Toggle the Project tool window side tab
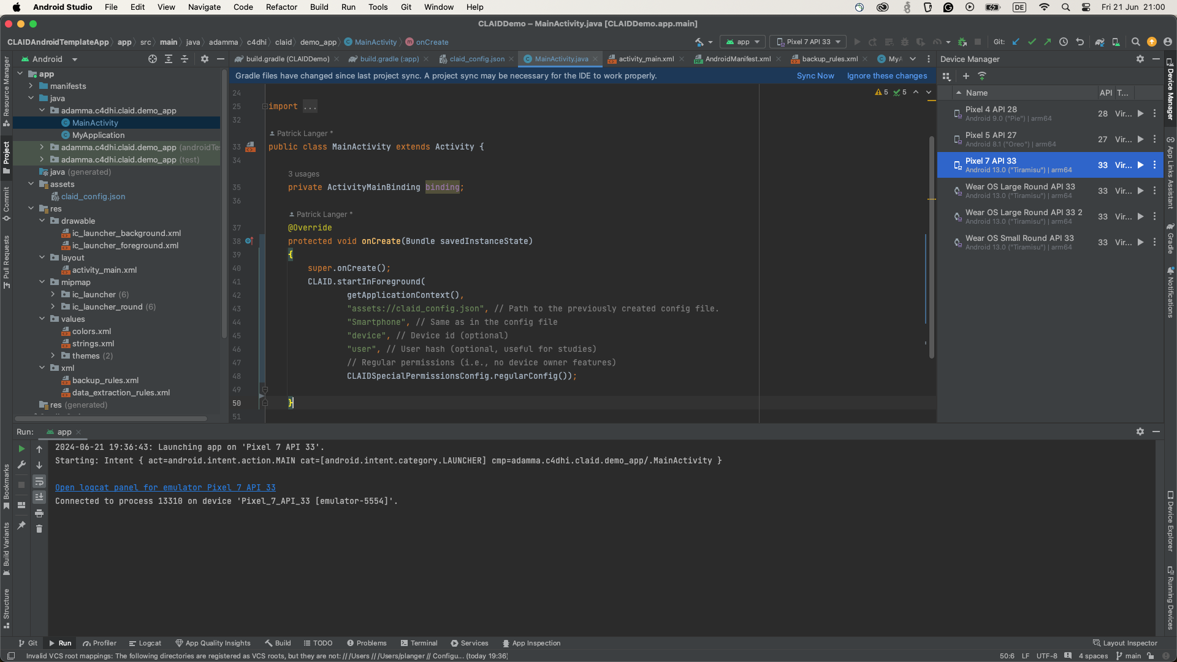The image size is (1177, 662). [x=6, y=157]
